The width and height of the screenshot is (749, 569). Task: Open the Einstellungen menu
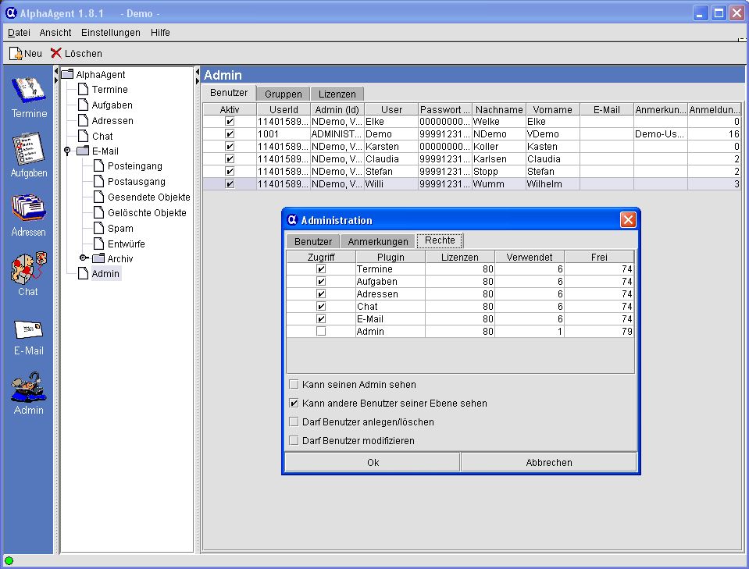(111, 33)
